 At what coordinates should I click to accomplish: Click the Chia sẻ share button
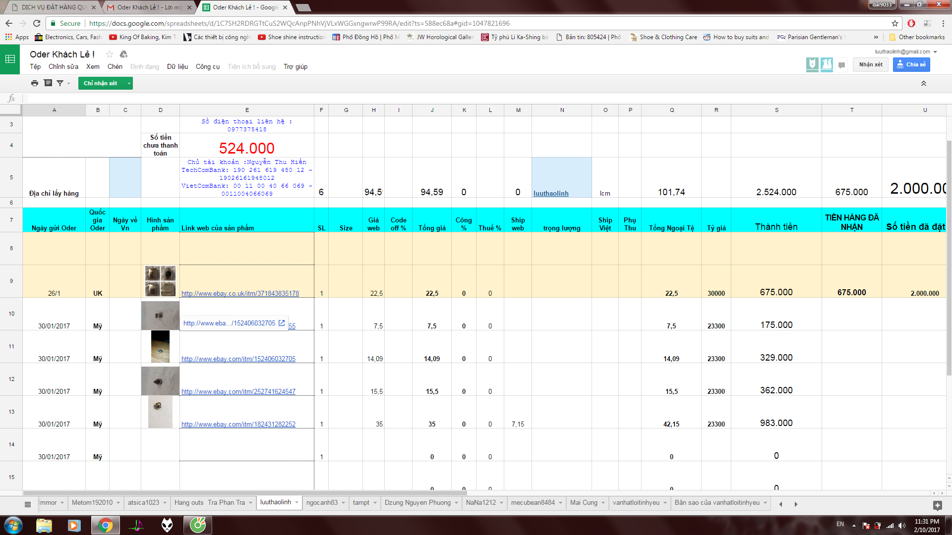coord(911,64)
